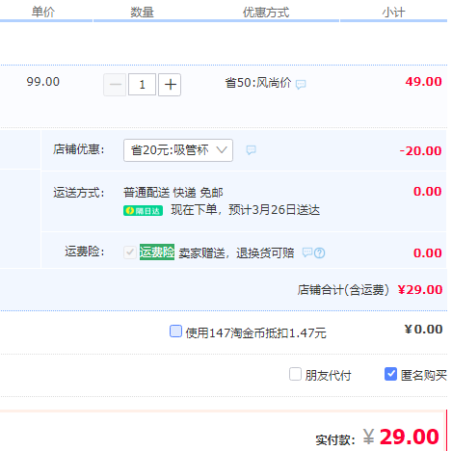
Task: Open the 省20元:吸管杯 store discount dropdown
Action: (x=178, y=150)
